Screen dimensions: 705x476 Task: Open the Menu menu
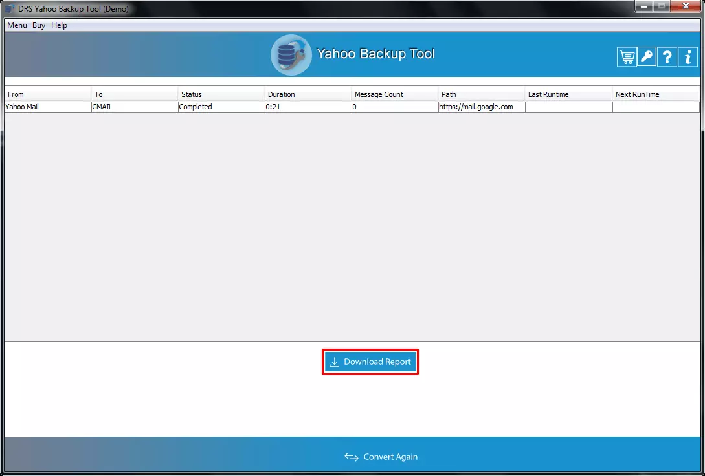pos(17,25)
